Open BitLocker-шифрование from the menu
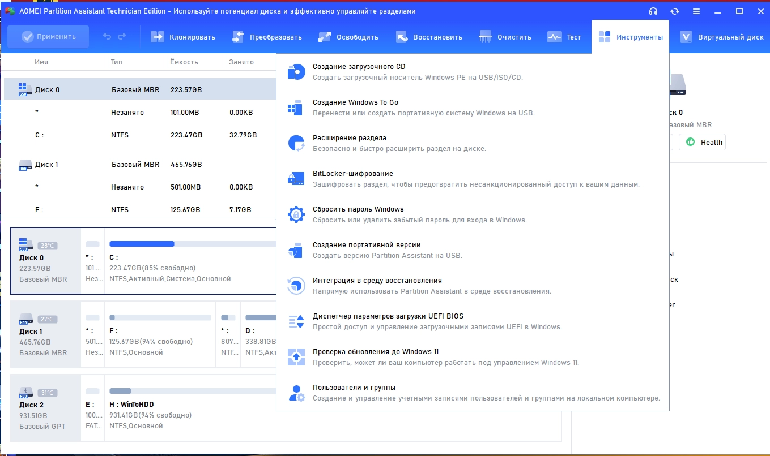This screenshot has height=456, width=770. pos(473,179)
